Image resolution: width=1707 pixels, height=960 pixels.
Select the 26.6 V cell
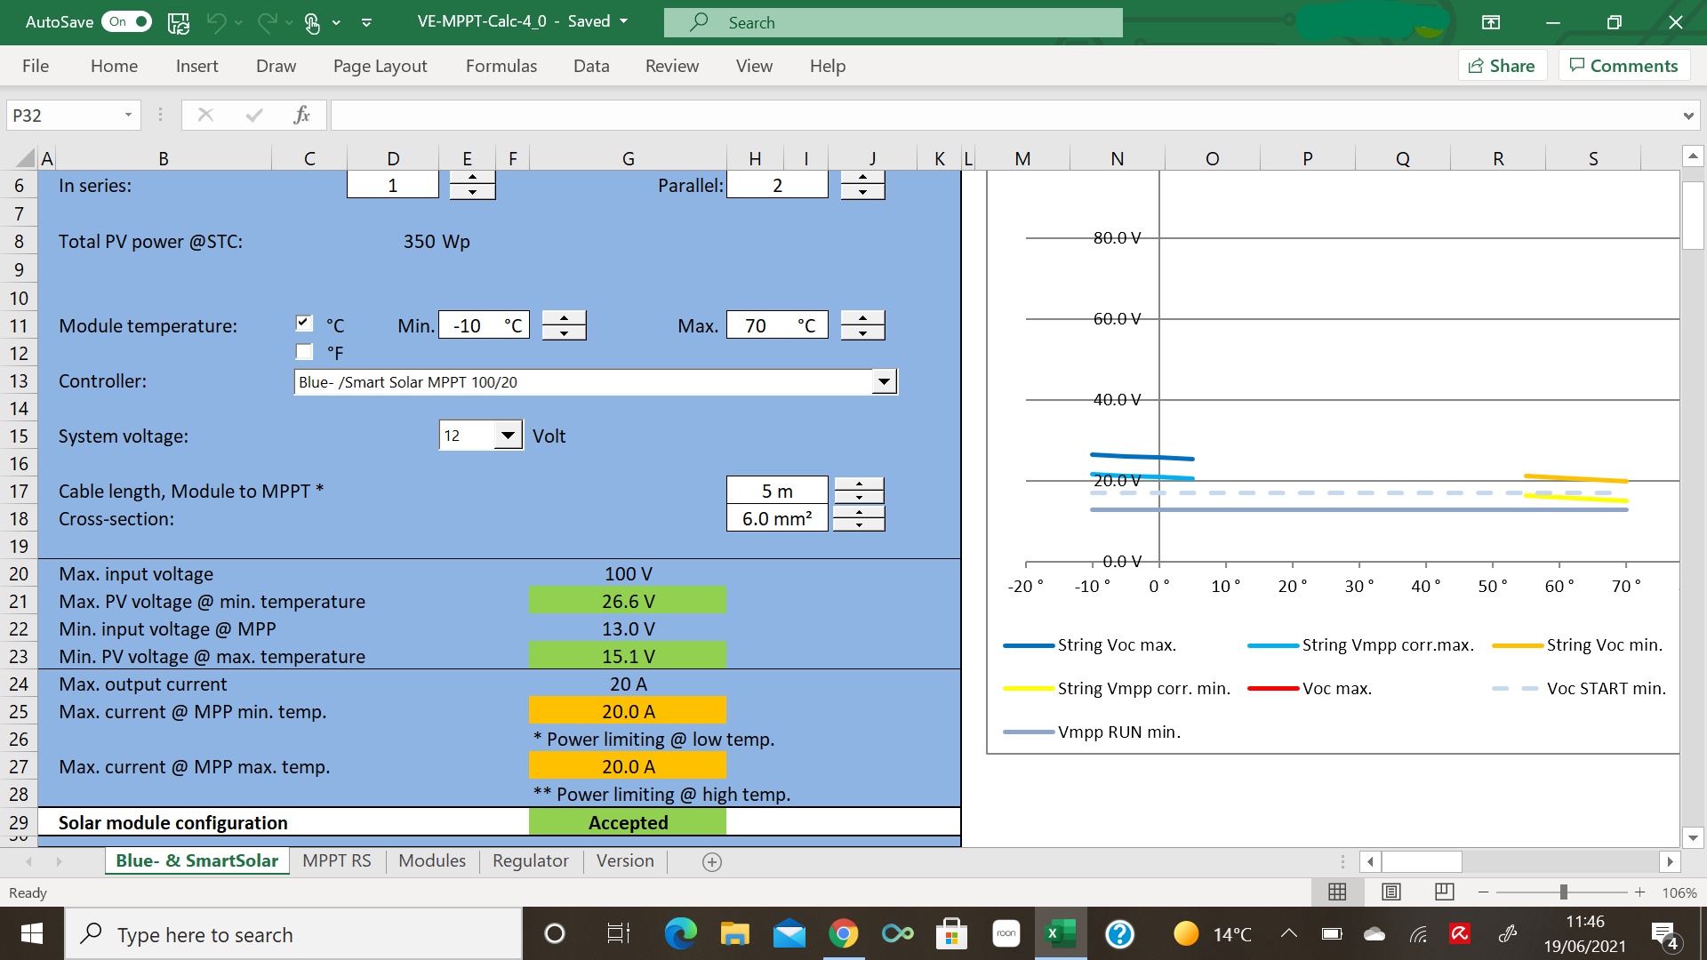[628, 601]
